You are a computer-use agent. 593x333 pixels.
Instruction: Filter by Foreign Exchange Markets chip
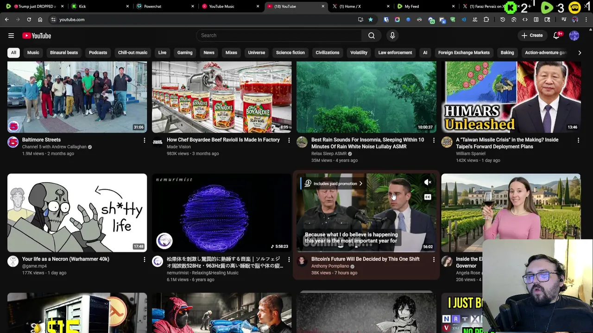pyautogui.click(x=464, y=53)
